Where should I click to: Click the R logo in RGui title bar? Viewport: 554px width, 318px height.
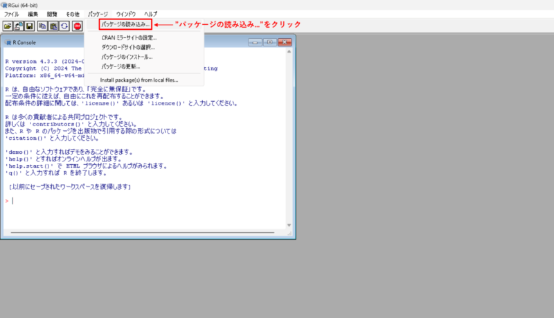point(4,6)
